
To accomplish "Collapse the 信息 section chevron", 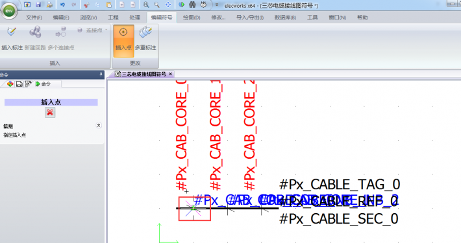I will point(99,126).
